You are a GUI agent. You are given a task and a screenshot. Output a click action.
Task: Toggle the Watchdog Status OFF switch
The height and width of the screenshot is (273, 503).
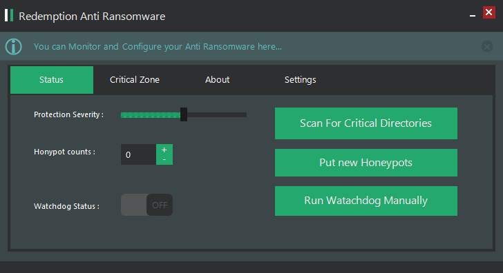coord(146,205)
